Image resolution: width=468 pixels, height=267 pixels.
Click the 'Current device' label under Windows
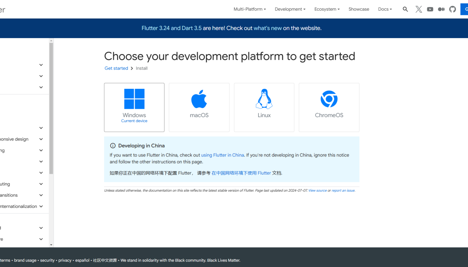(134, 121)
